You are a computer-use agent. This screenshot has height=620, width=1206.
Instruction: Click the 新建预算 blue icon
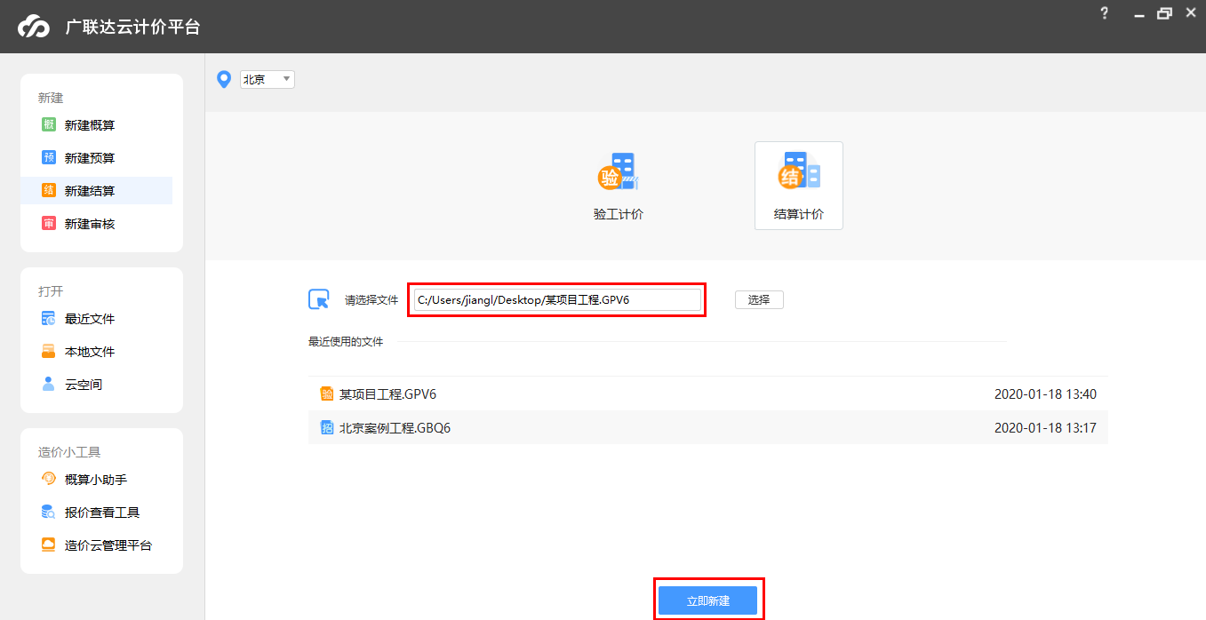click(49, 158)
